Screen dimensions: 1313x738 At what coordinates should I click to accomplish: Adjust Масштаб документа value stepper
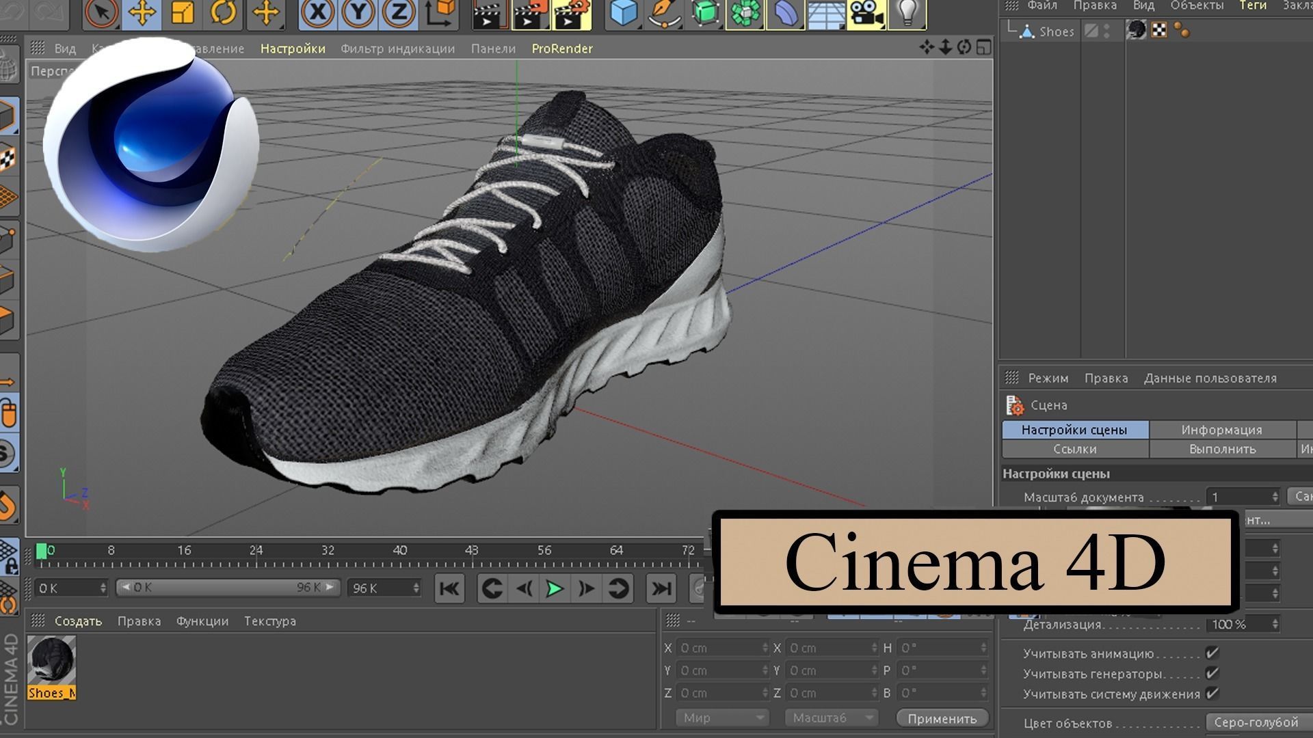1275,497
